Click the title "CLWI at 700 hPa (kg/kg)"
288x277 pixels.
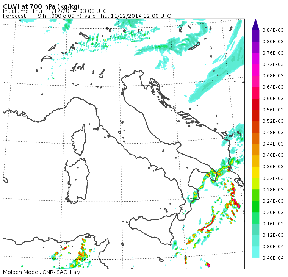tap(41, 6)
